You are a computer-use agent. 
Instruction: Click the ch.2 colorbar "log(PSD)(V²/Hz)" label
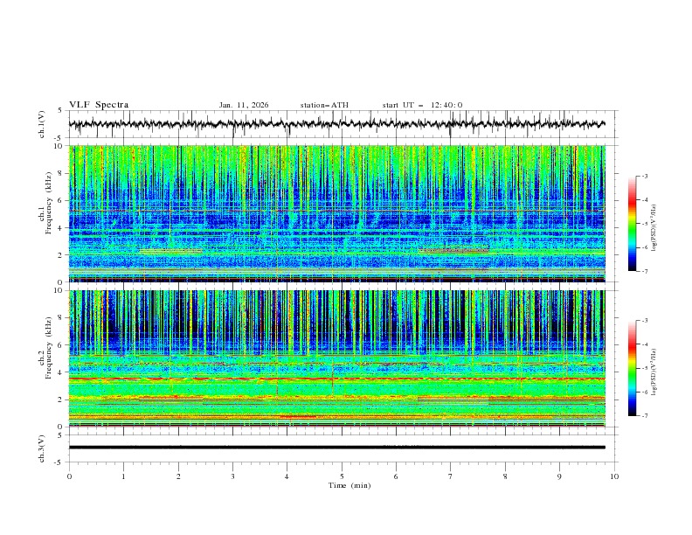click(x=654, y=372)
